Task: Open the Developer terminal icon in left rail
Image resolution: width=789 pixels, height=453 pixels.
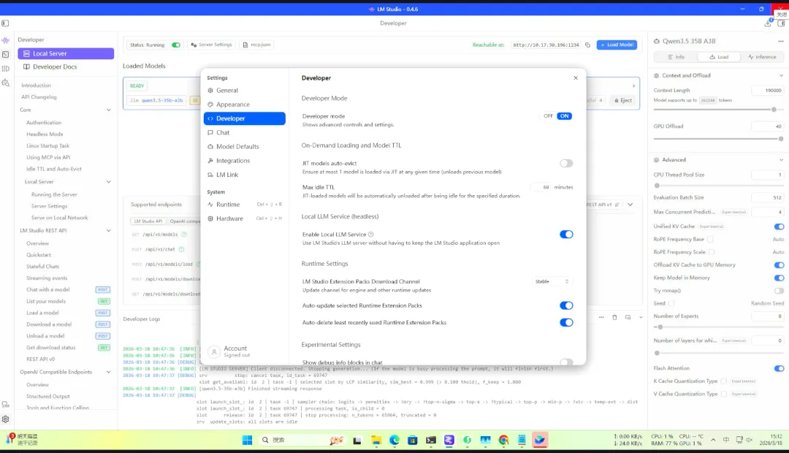Action: (6, 54)
